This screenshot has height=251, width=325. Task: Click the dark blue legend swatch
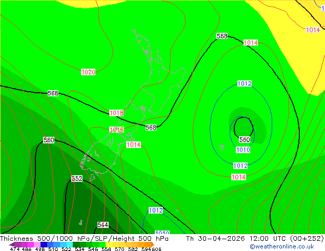pos(44,244)
